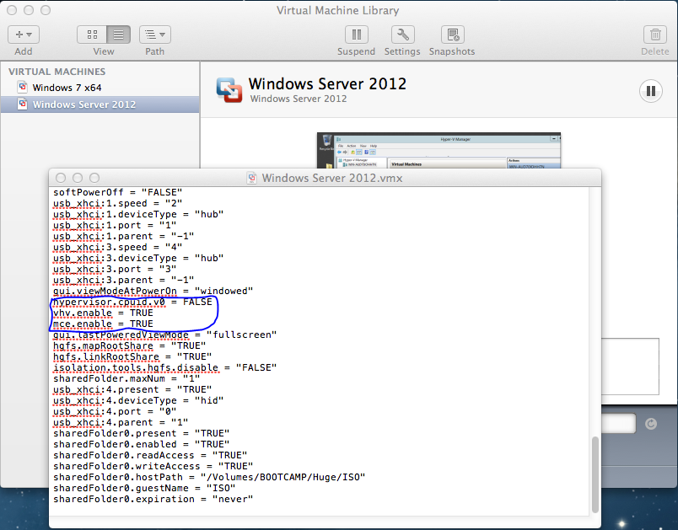Switch to list view
Image resolution: width=678 pixels, height=530 pixels.
click(x=118, y=35)
